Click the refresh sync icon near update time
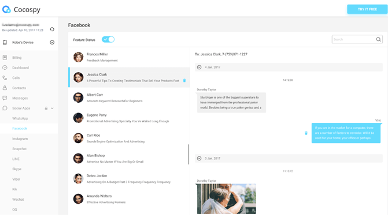 (x=52, y=29)
